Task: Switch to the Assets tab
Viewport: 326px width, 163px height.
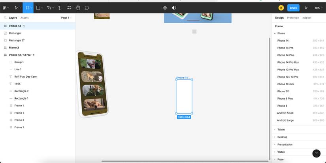Action: 24,18
